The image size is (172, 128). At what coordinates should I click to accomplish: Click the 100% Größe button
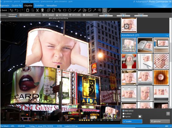tap(75, 15)
